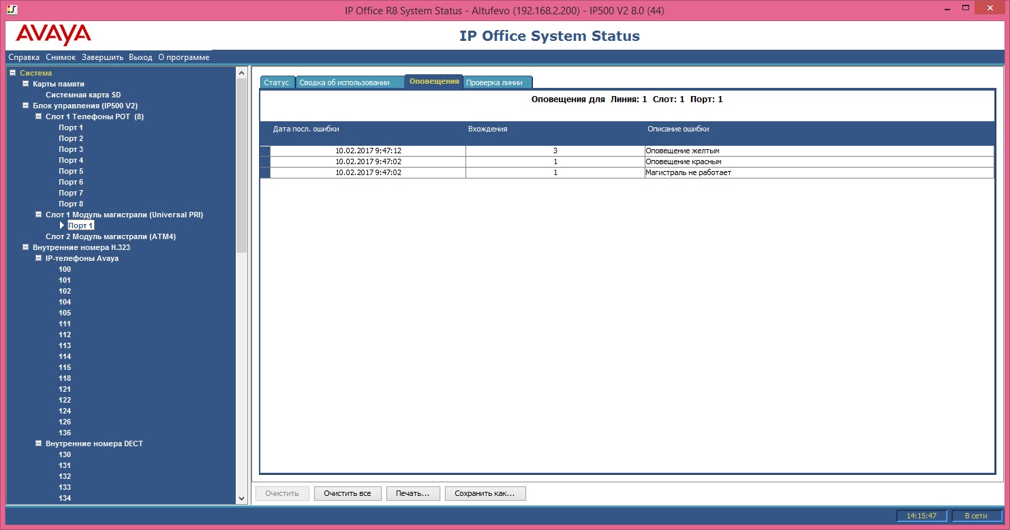Open the О программе menu

(x=184, y=57)
